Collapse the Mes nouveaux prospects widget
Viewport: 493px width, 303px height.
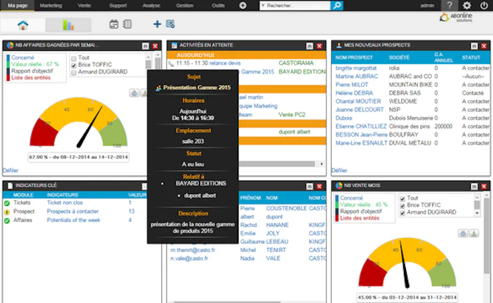pos(474,46)
